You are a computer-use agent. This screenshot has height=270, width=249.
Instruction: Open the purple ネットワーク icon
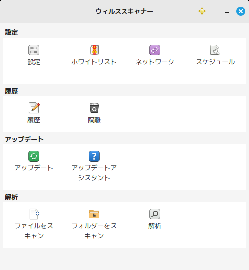pyautogui.click(x=155, y=50)
